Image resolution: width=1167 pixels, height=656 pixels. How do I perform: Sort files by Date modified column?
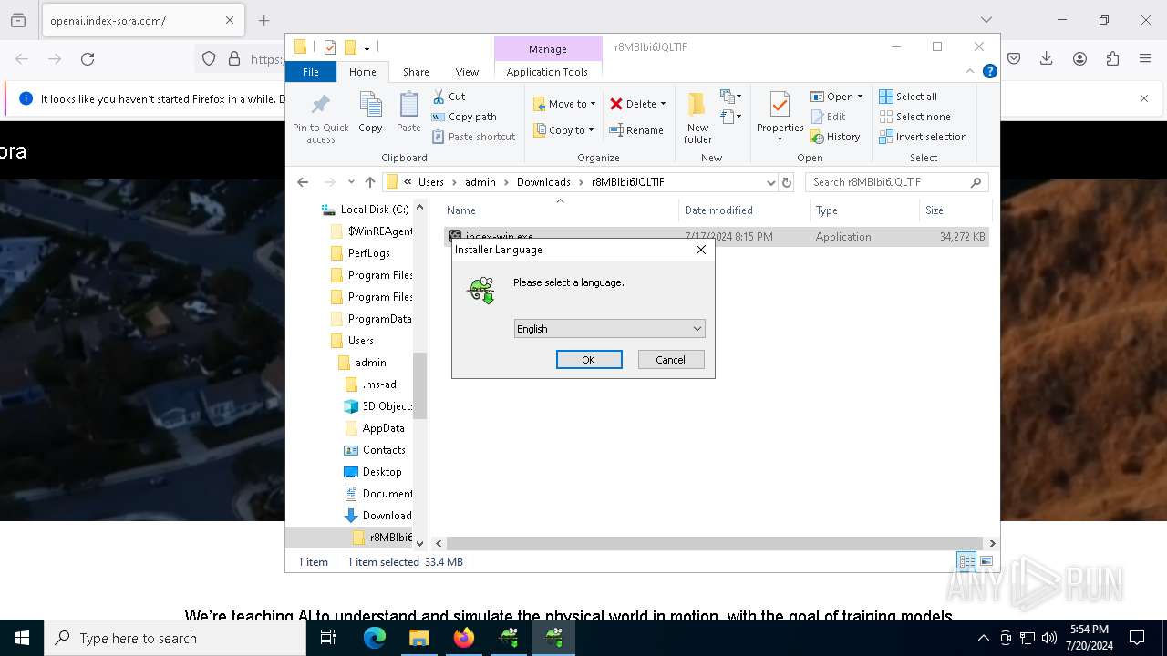[x=744, y=210]
